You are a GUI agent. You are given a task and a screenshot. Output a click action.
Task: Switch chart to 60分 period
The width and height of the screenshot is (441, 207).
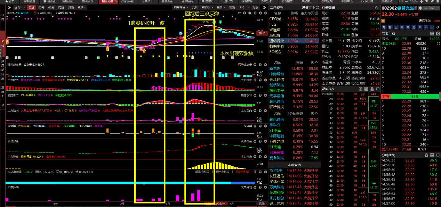point(51,7)
